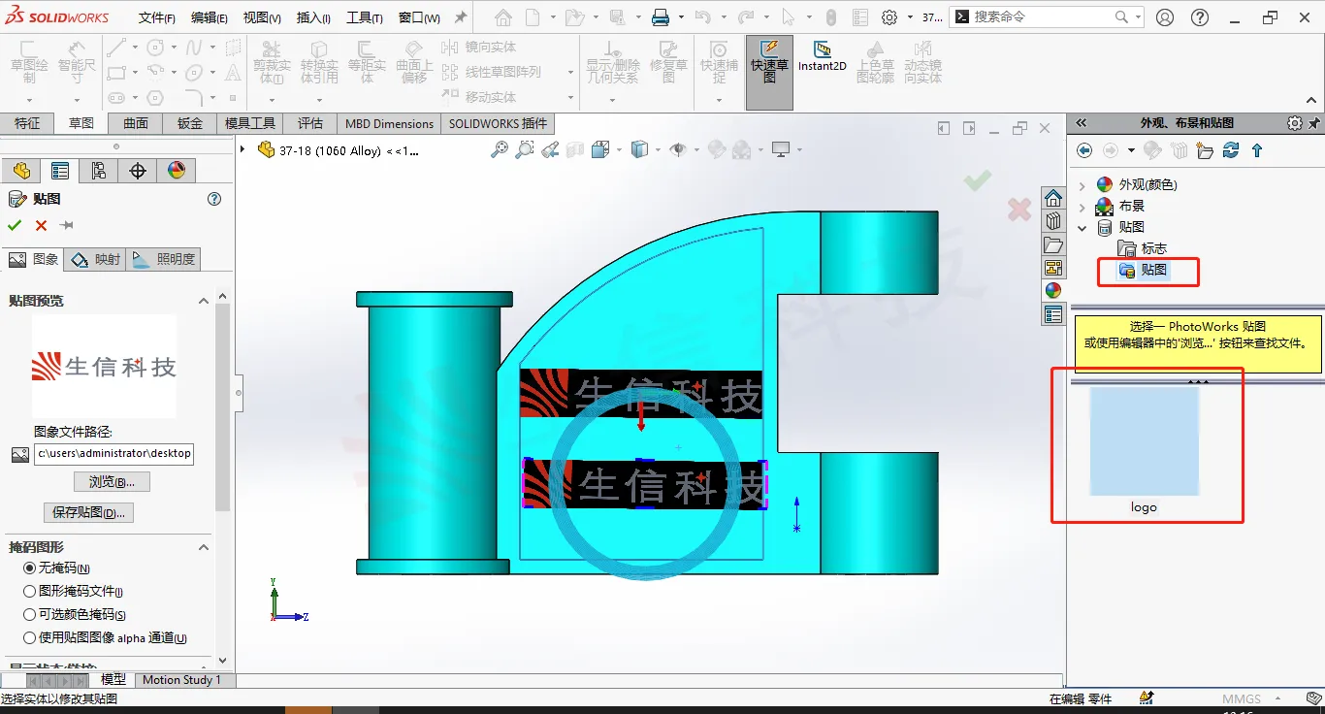Image resolution: width=1325 pixels, height=714 pixels.
Task: Open the 文件(F) menu
Action: click(157, 18)
